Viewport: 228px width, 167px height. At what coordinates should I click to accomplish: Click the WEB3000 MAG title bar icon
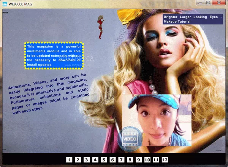(x=5, y=3)
